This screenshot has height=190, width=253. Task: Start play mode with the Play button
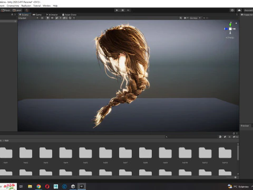[117, 10]
